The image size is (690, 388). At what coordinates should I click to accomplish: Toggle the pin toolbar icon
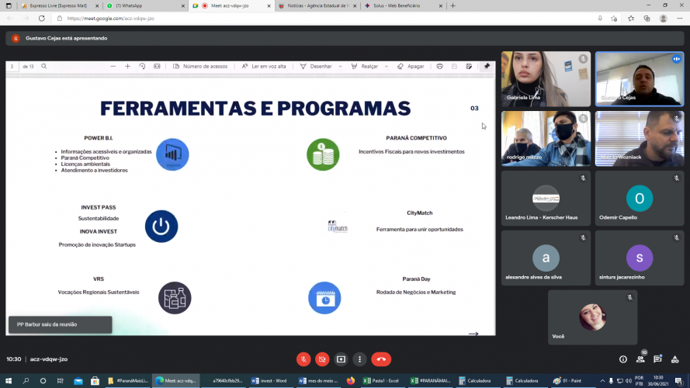click(487, 67)
